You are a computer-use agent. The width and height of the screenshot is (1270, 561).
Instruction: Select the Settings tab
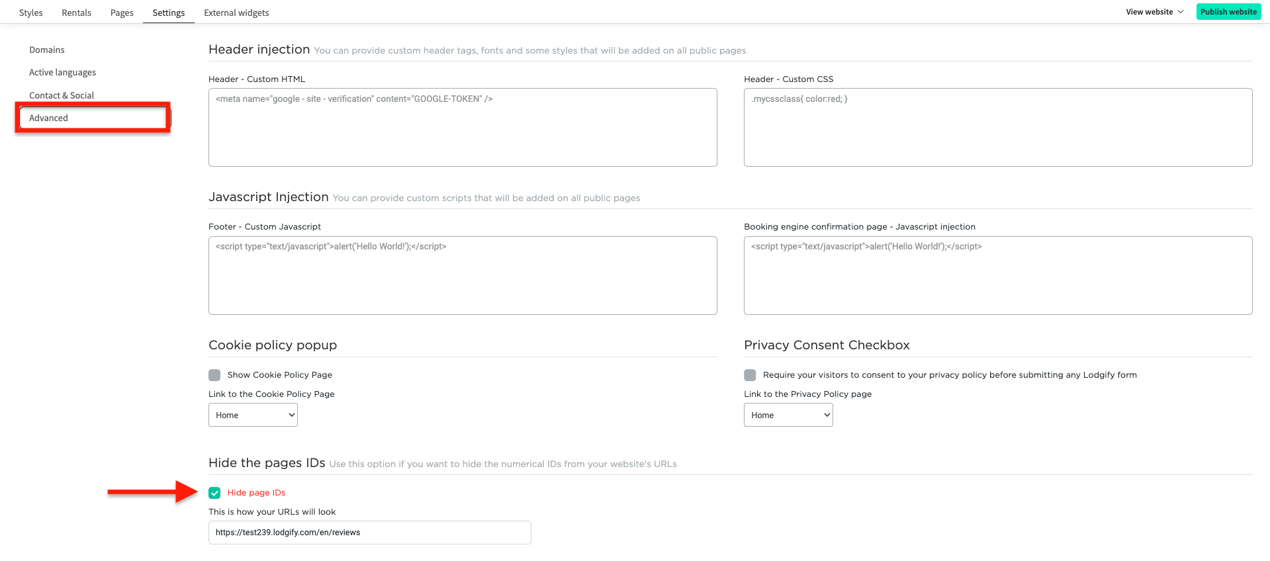tap(168, 12)
